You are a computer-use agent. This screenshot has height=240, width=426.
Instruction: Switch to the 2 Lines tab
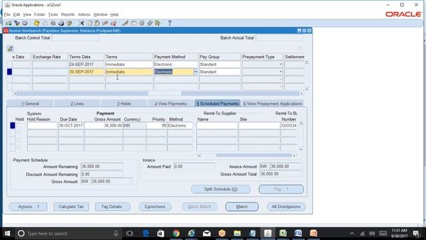(x=77, y=103)
